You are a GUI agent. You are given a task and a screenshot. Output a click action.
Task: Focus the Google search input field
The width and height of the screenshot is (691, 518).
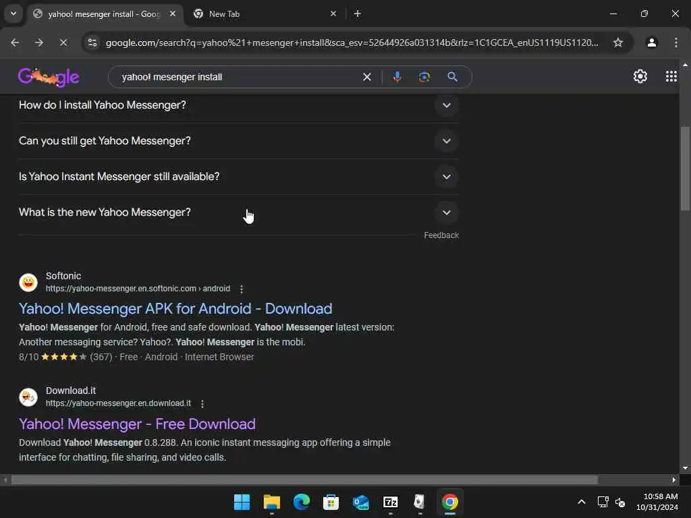[x=238, y=77]
